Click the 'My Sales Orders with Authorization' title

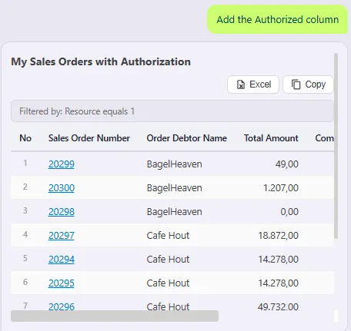101,61
